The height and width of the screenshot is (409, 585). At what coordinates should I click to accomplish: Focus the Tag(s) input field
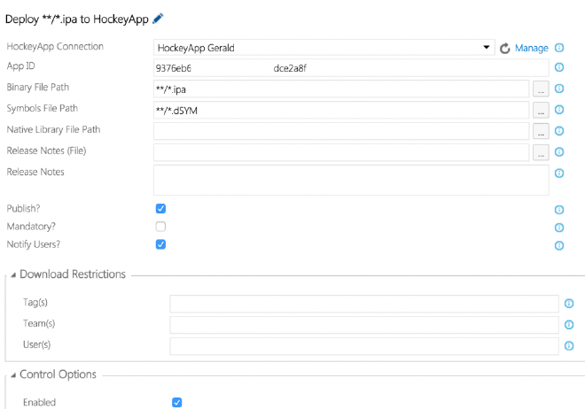[x=364, y=304]
